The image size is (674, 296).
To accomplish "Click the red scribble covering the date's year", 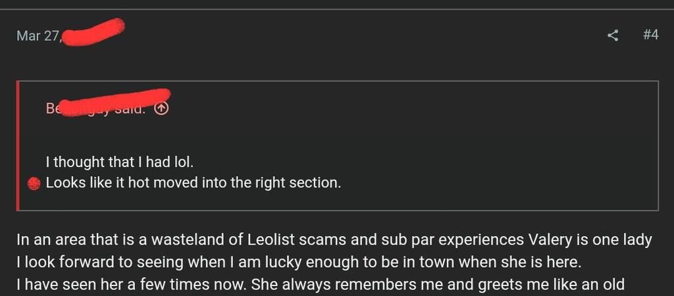I will [93, 32].
